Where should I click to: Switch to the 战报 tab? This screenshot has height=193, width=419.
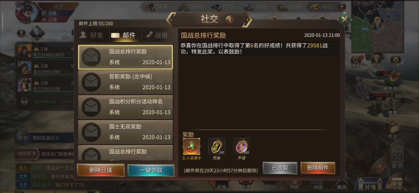pos(157,35)
